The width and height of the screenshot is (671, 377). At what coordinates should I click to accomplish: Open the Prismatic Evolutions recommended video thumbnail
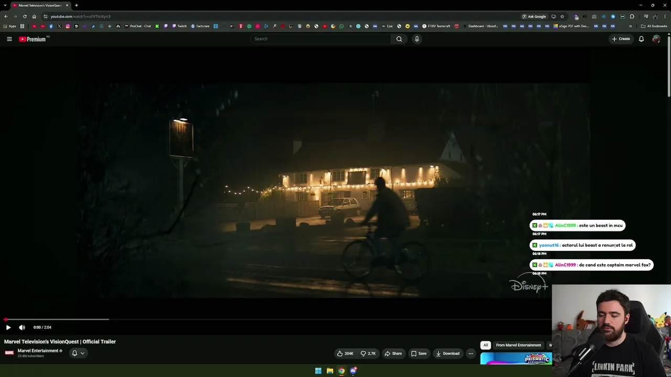click(x=516, y=359)
